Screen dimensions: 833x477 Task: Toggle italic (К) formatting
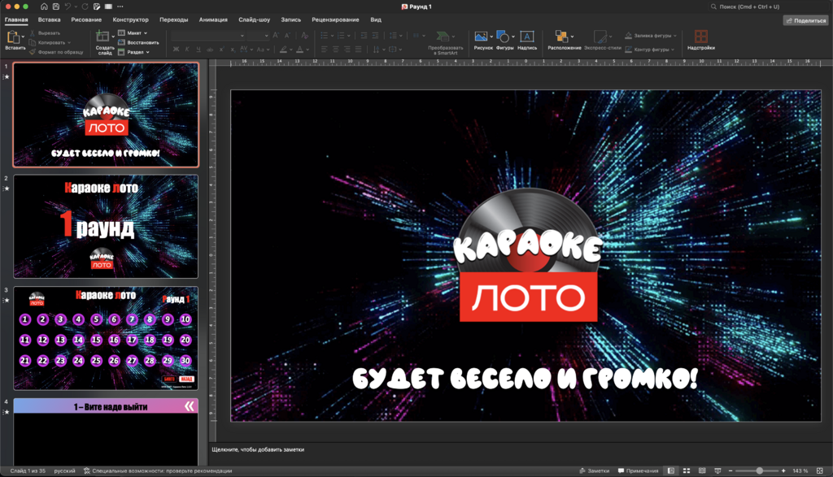pos(187,50)
